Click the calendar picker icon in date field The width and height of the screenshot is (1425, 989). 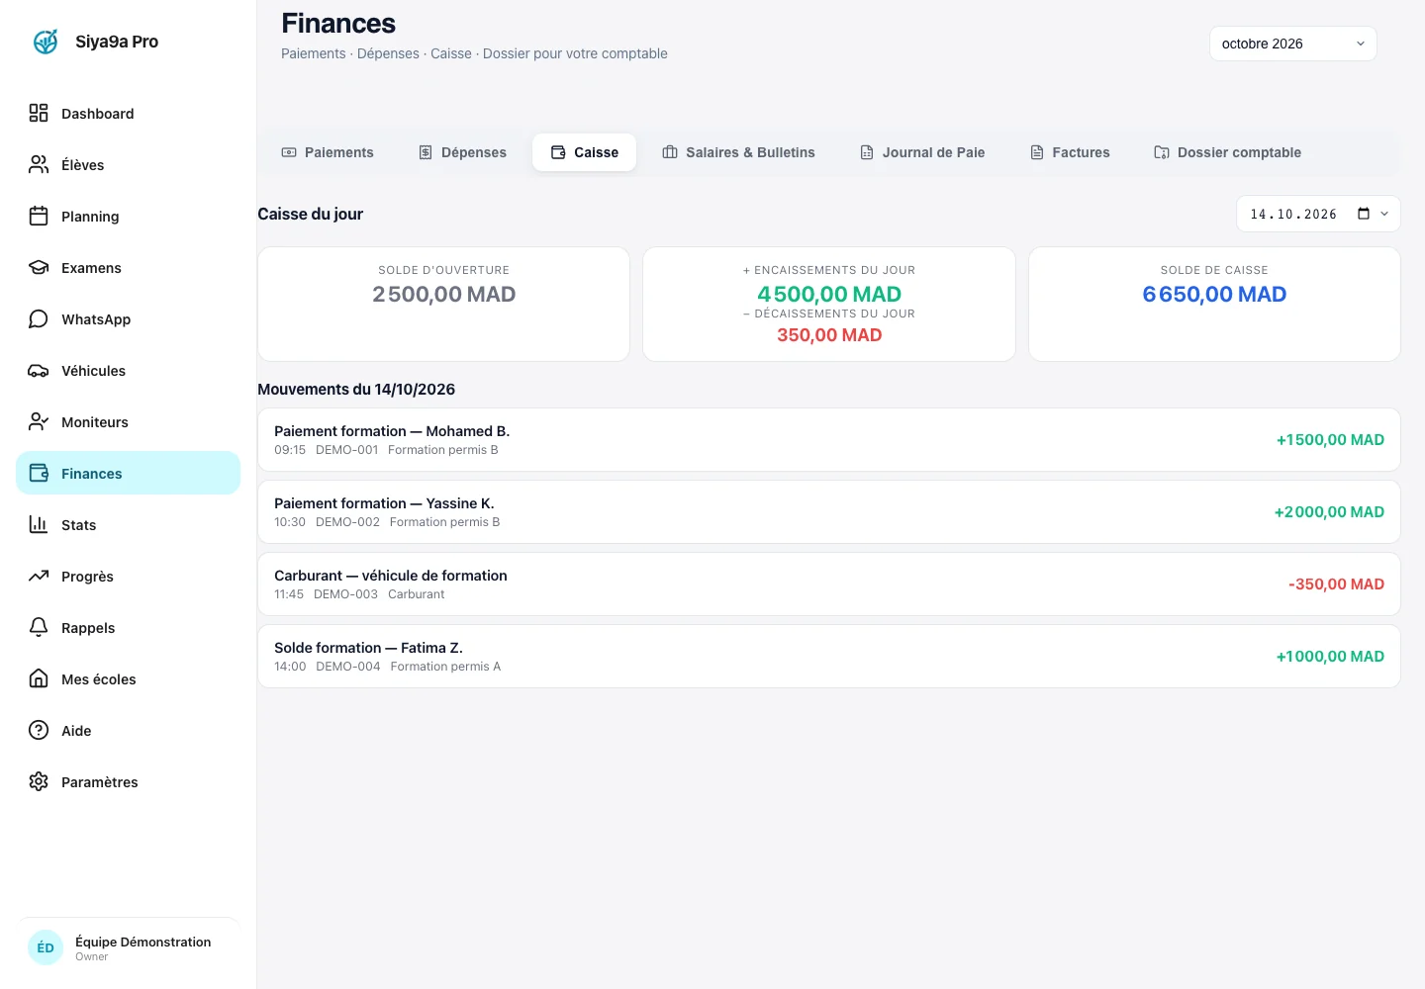coord(1364,214)
